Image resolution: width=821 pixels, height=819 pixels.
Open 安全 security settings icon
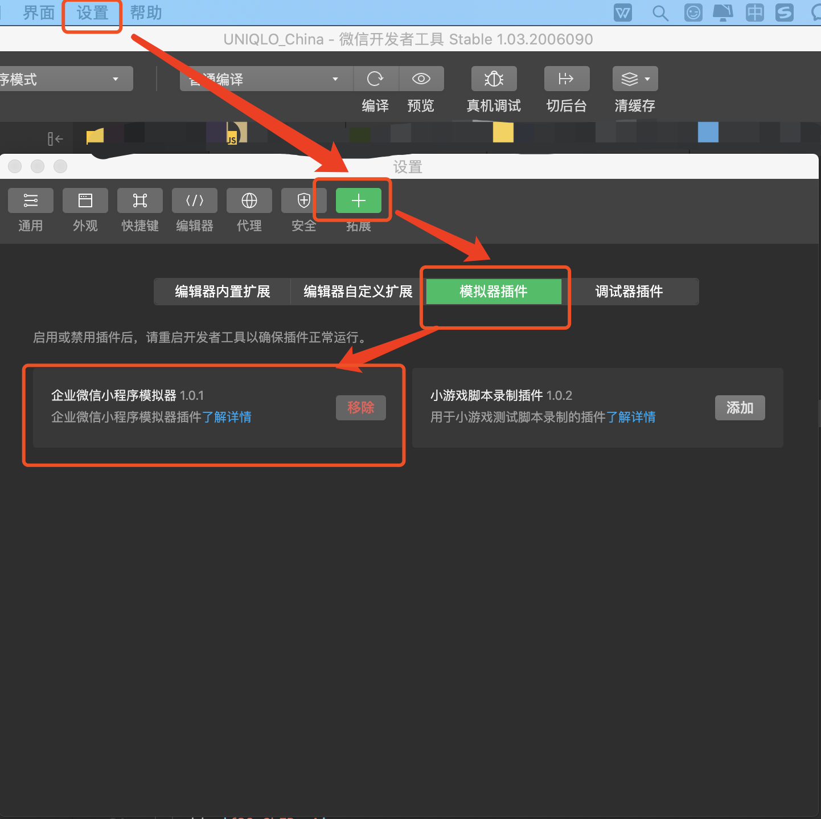coord(303,200)
